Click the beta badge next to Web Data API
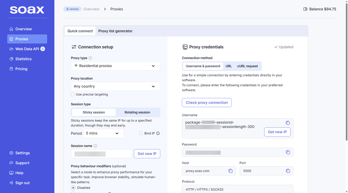Viewport: 348px width, 193px height. pos(42,49)
